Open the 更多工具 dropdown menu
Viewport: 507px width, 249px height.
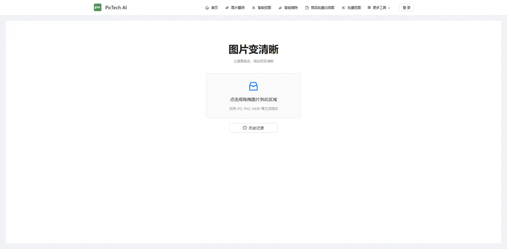pos(379,8)
